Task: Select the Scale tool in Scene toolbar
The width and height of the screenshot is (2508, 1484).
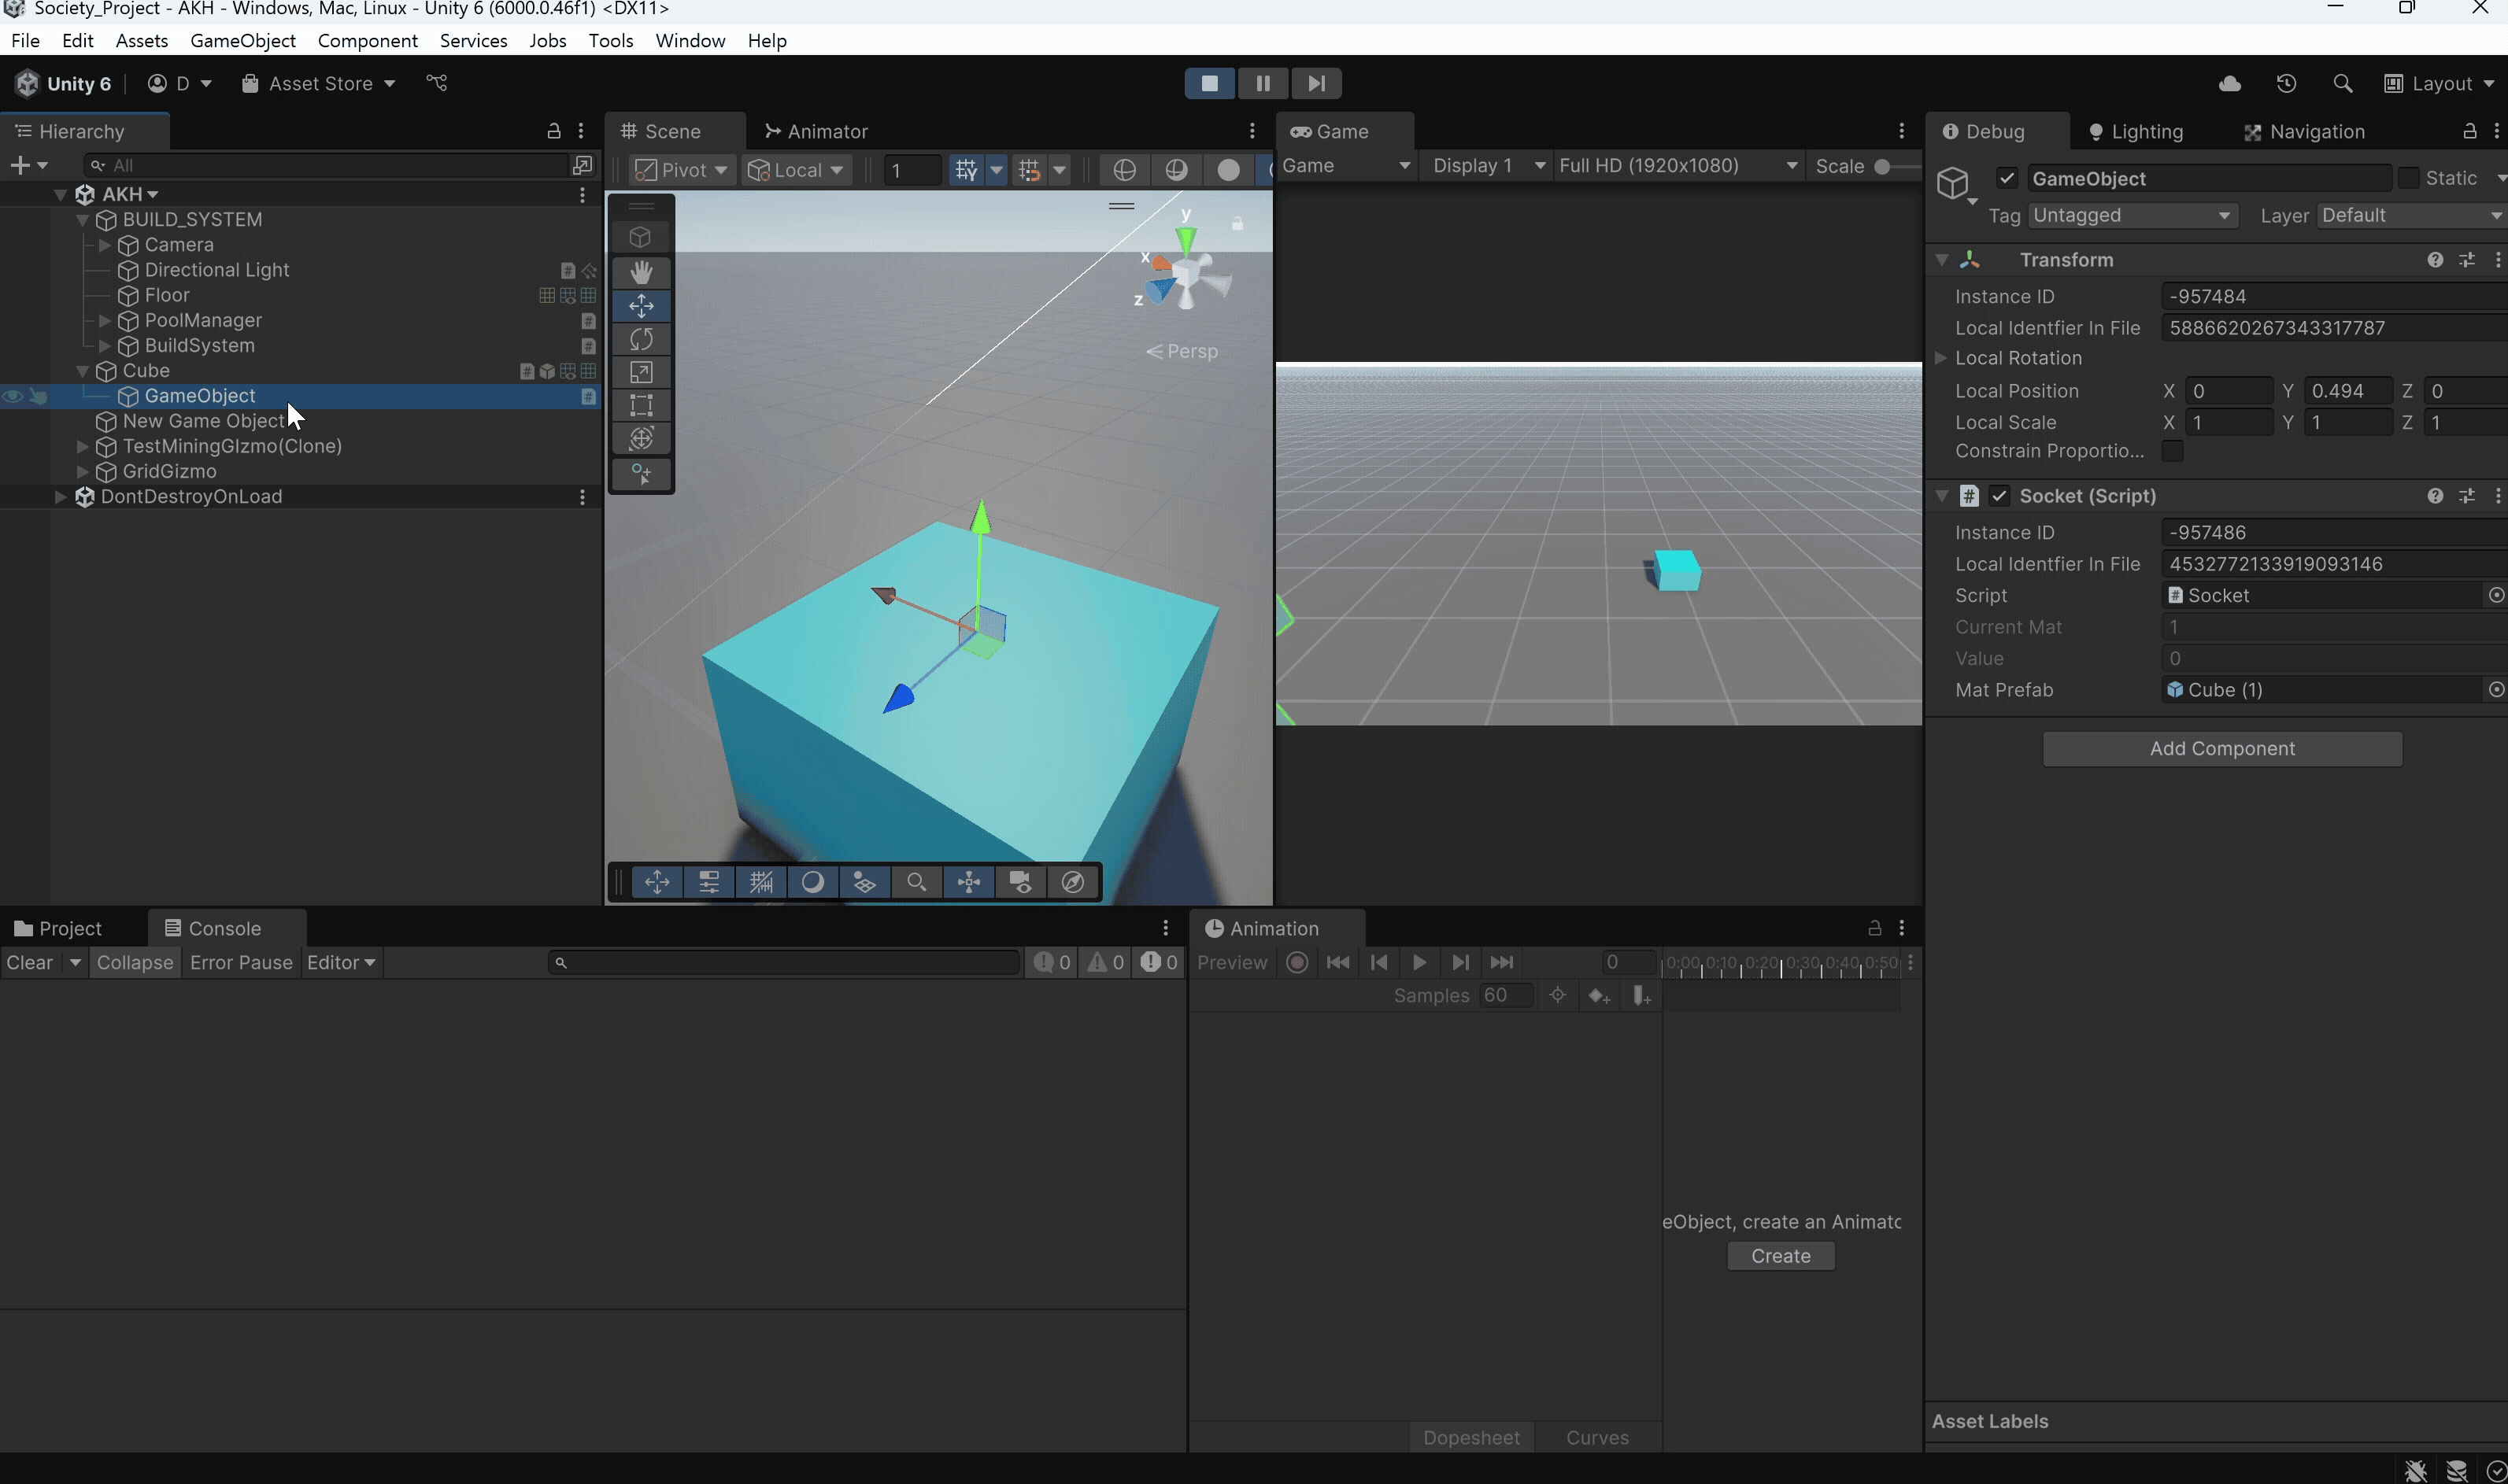Action: (x=642, y=372)
